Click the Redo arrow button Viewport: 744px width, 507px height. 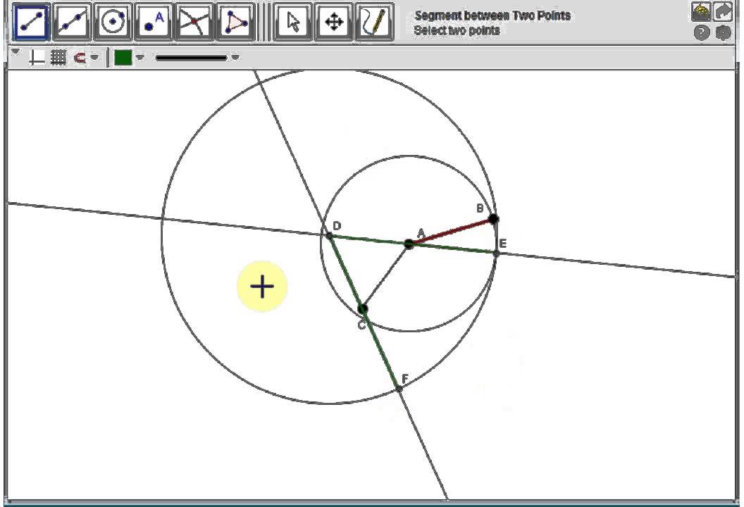coord(723,11)
